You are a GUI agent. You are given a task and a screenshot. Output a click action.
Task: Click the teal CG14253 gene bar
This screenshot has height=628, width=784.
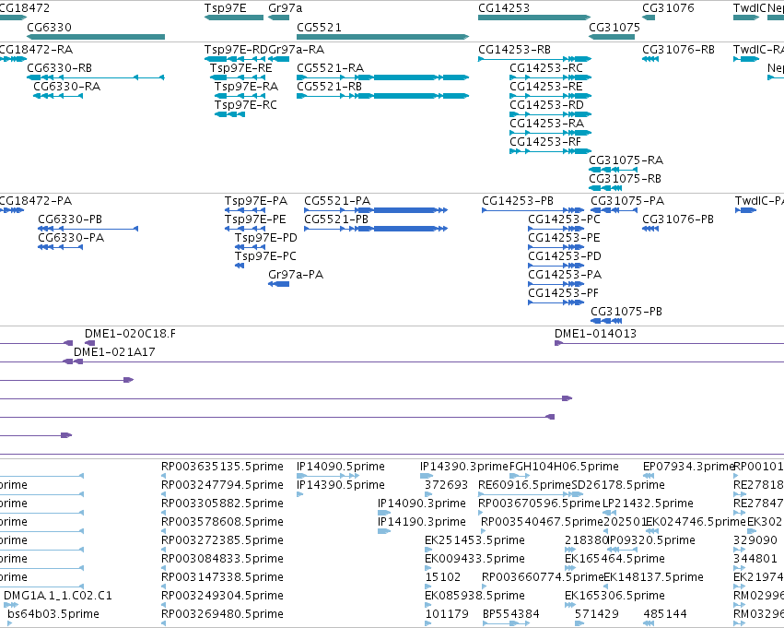534,18
